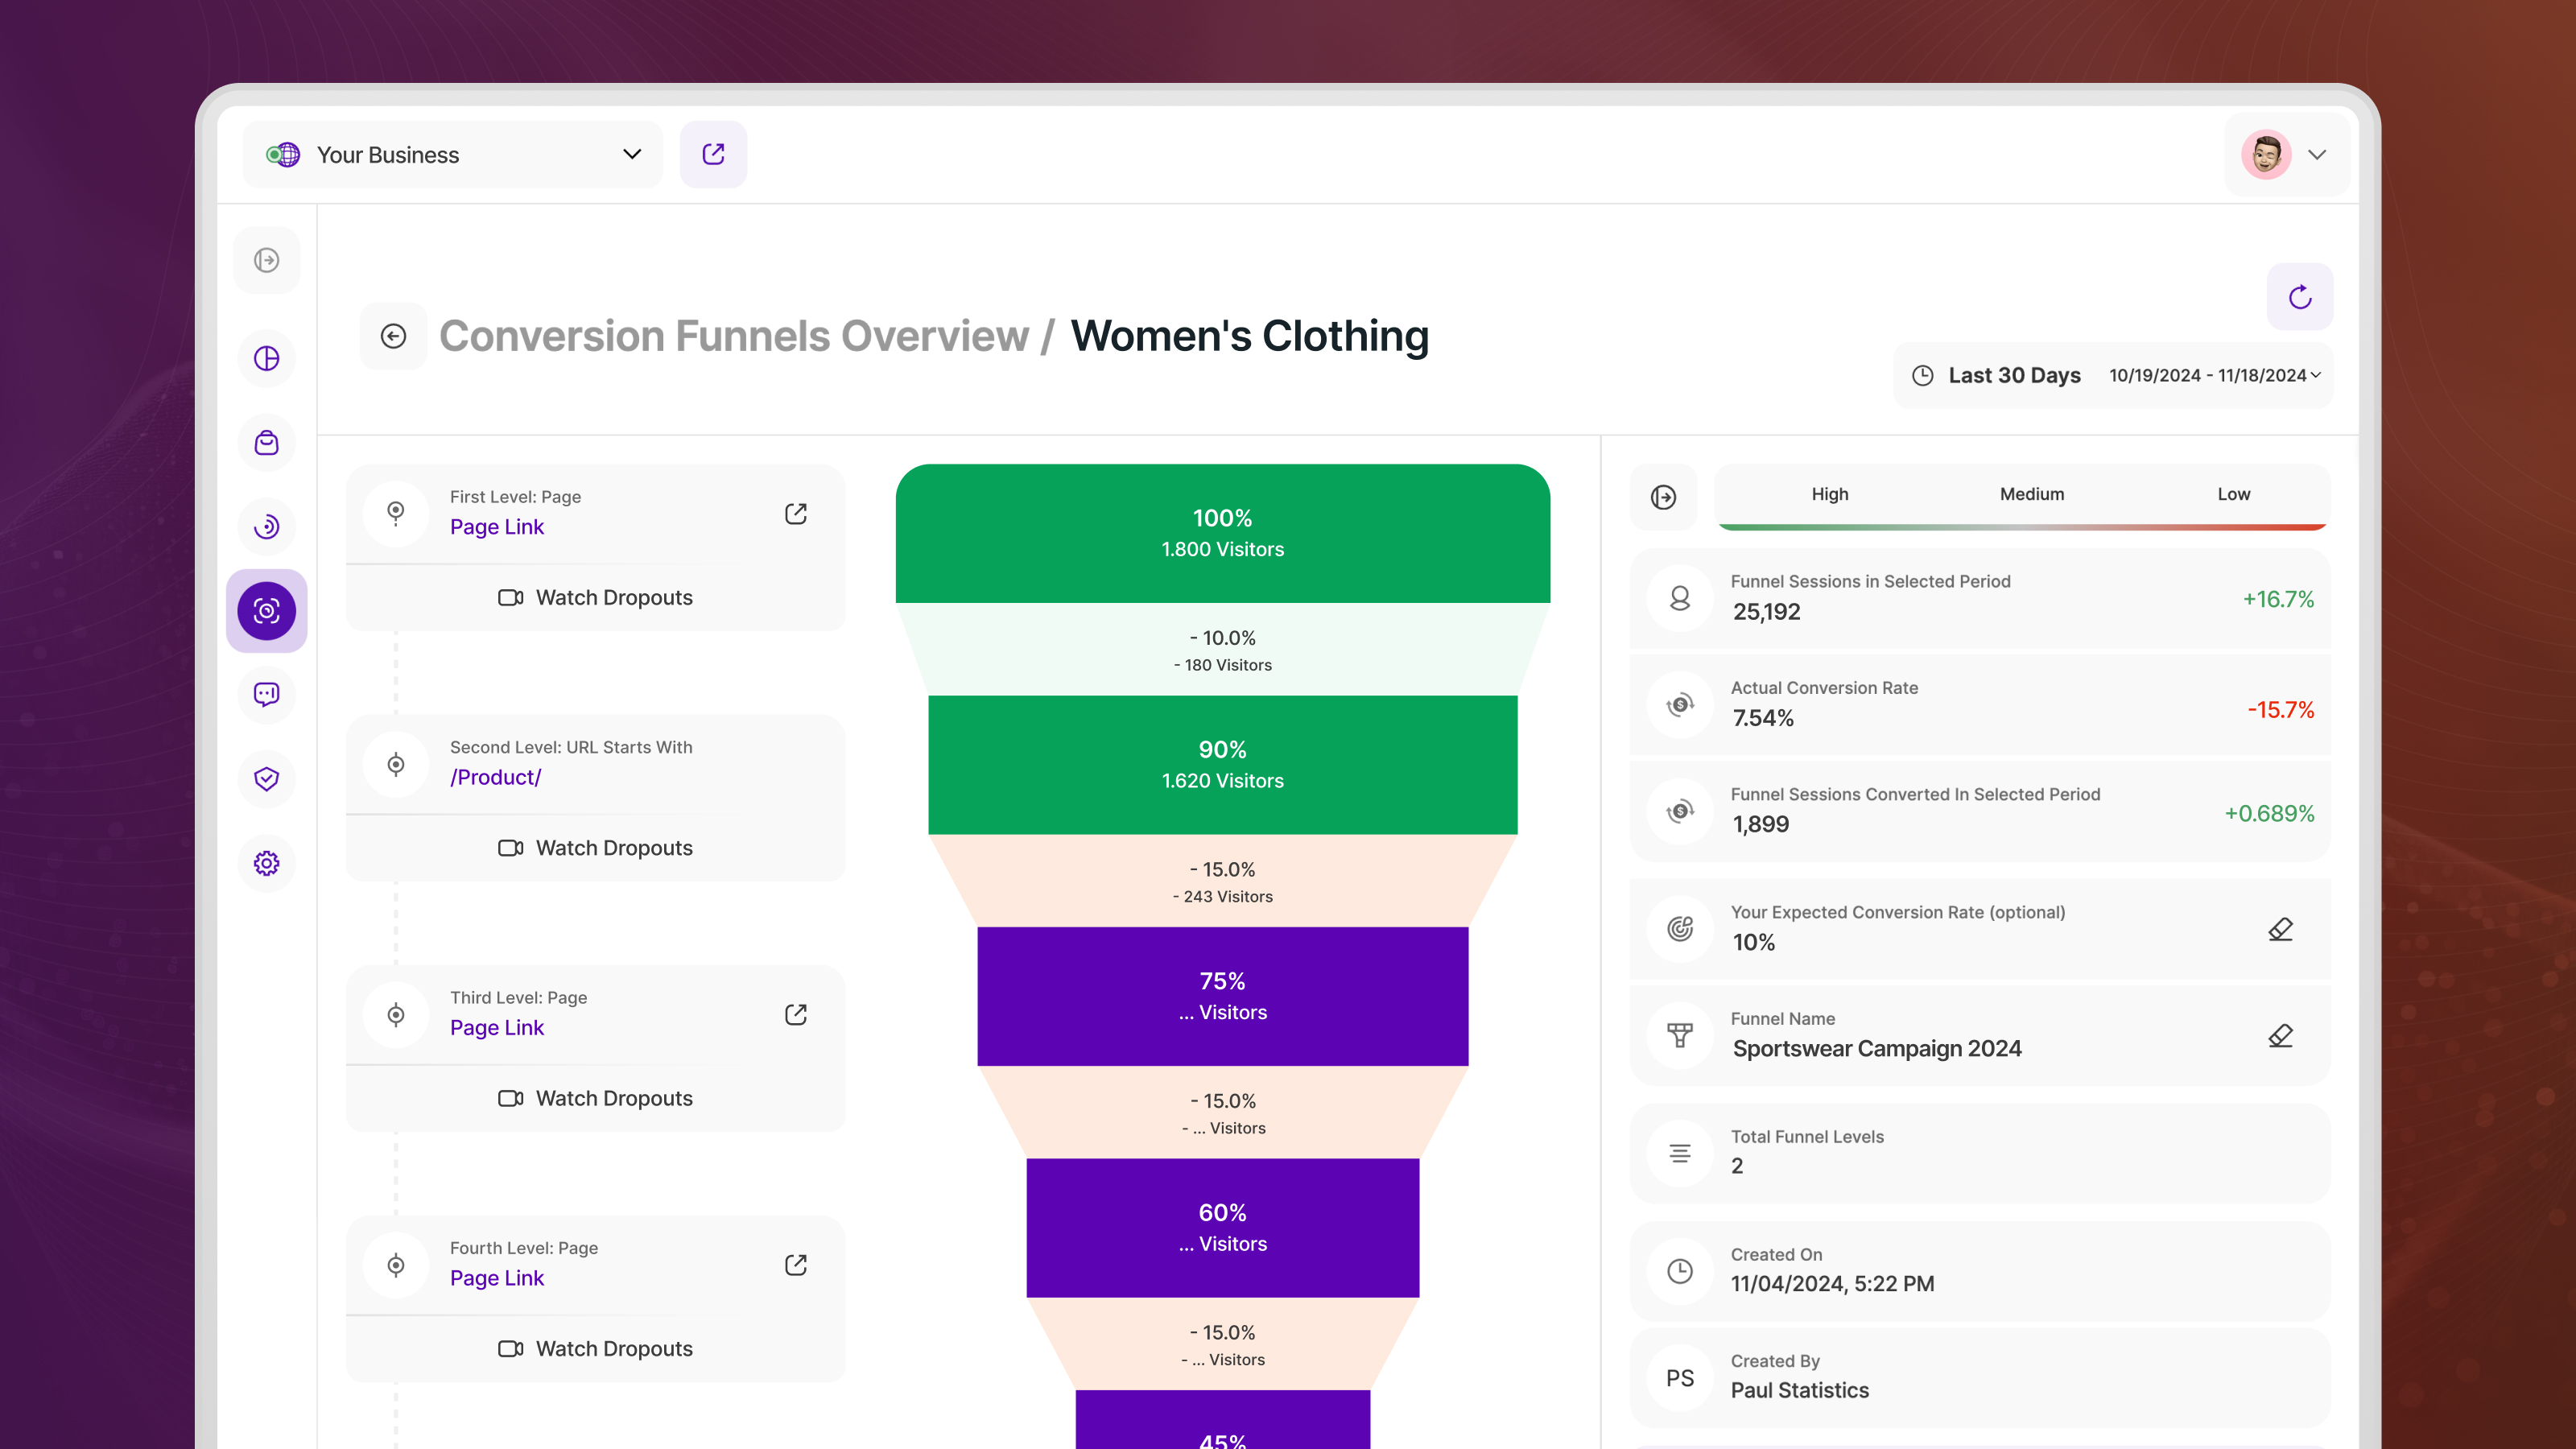The height and width of the screenshot is (1449, 2576).
Task: Open the Last 30 Days date range picker
Action: (2113, 375)
